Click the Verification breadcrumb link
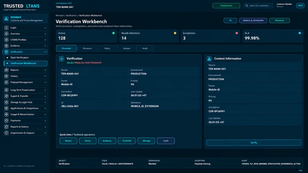 pyautogui.click(x=71, y=15)
